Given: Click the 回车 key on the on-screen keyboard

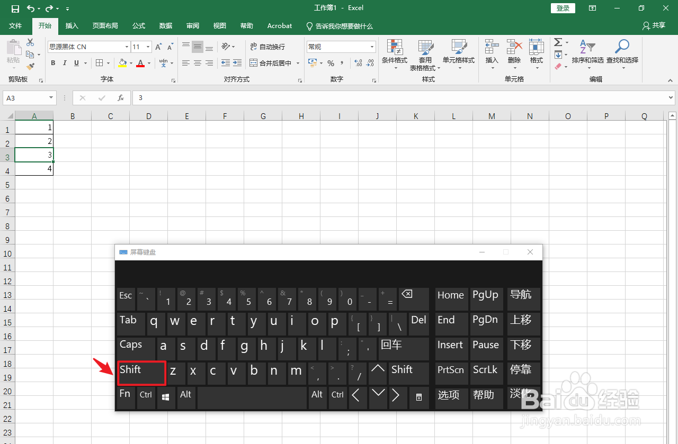Looking at the screenshot, I should click(404, 349).
